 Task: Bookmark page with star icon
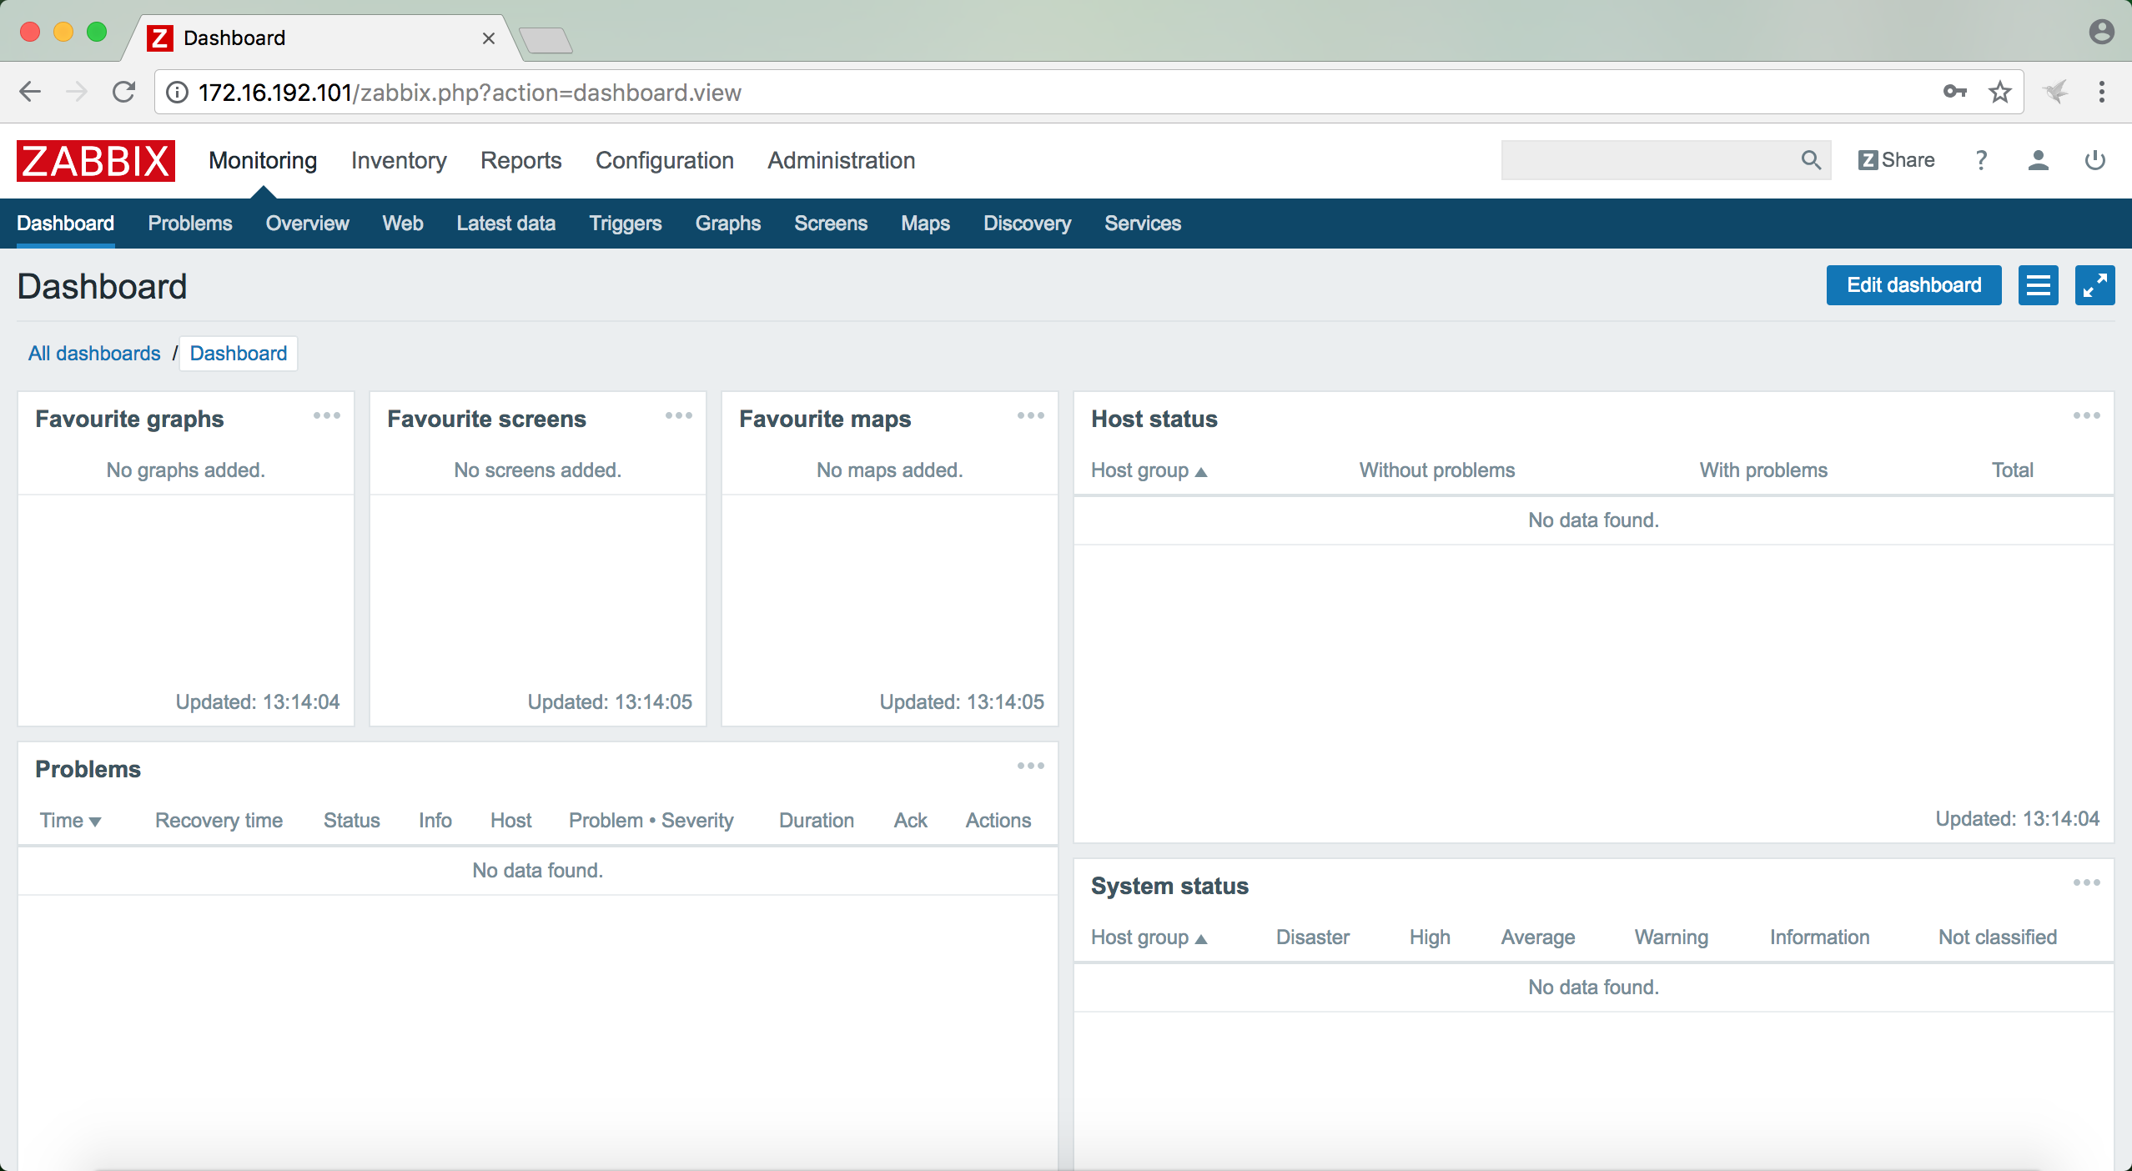(x=2000, y=92)
